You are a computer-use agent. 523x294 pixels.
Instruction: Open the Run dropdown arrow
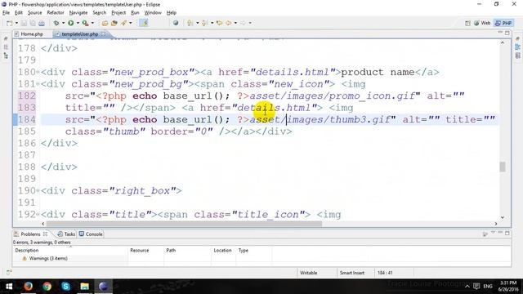(x=78, y=23)
